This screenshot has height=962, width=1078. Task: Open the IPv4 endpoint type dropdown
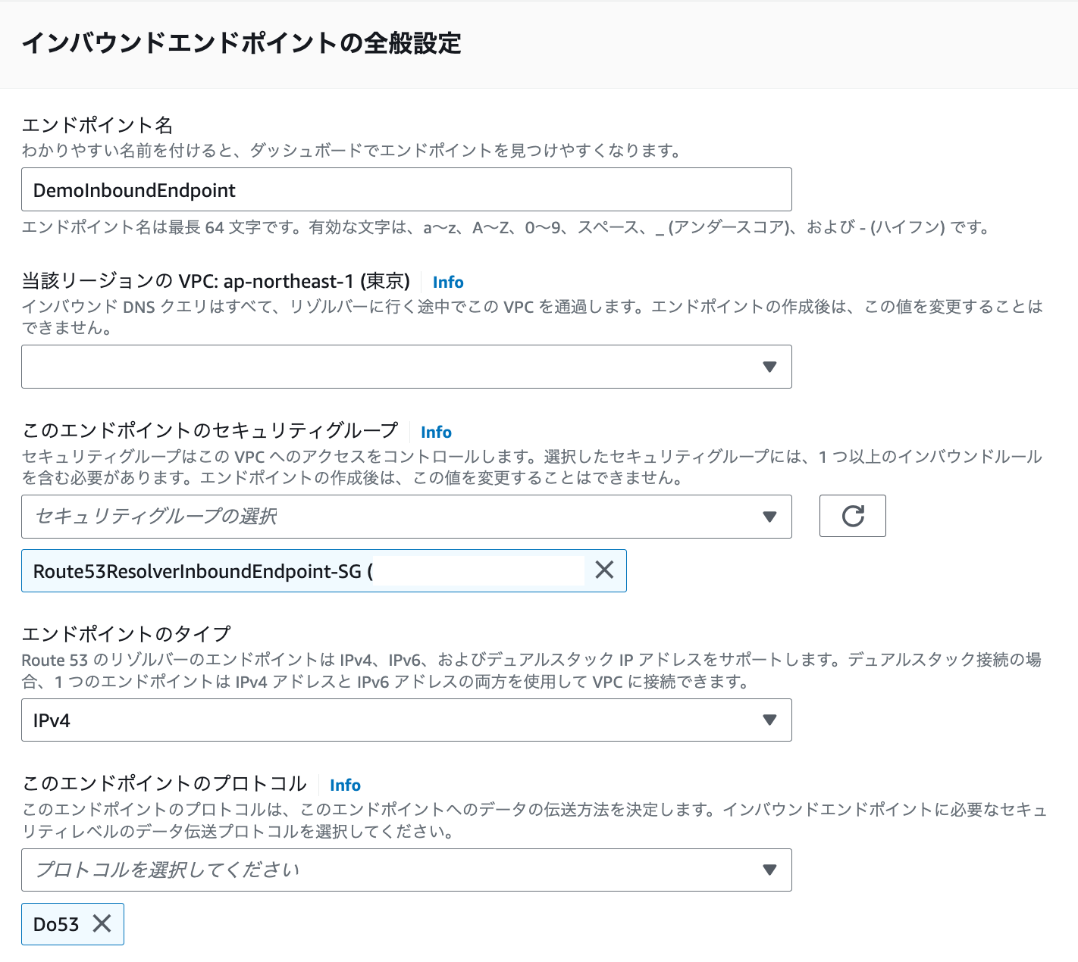(x=406, y=720)
